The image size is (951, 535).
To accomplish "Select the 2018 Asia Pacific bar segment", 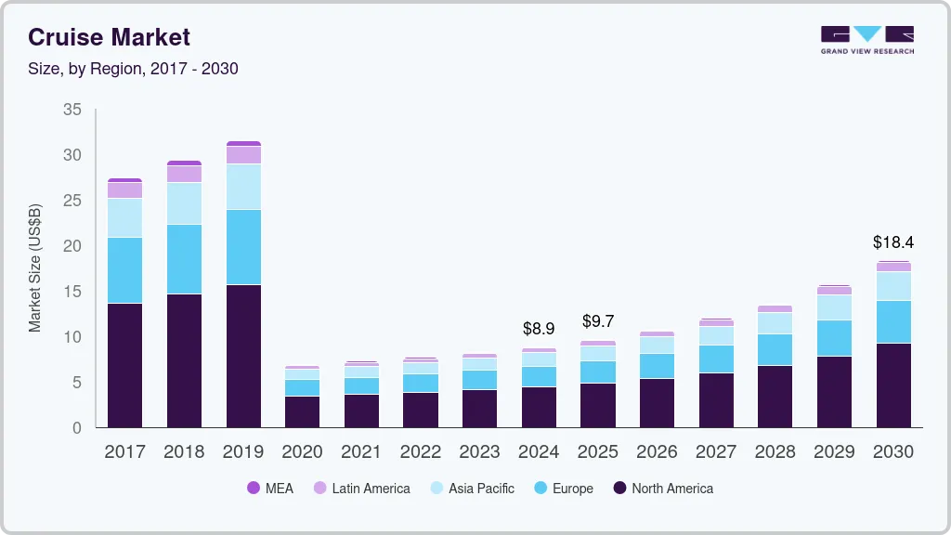I will coord(184,203).
